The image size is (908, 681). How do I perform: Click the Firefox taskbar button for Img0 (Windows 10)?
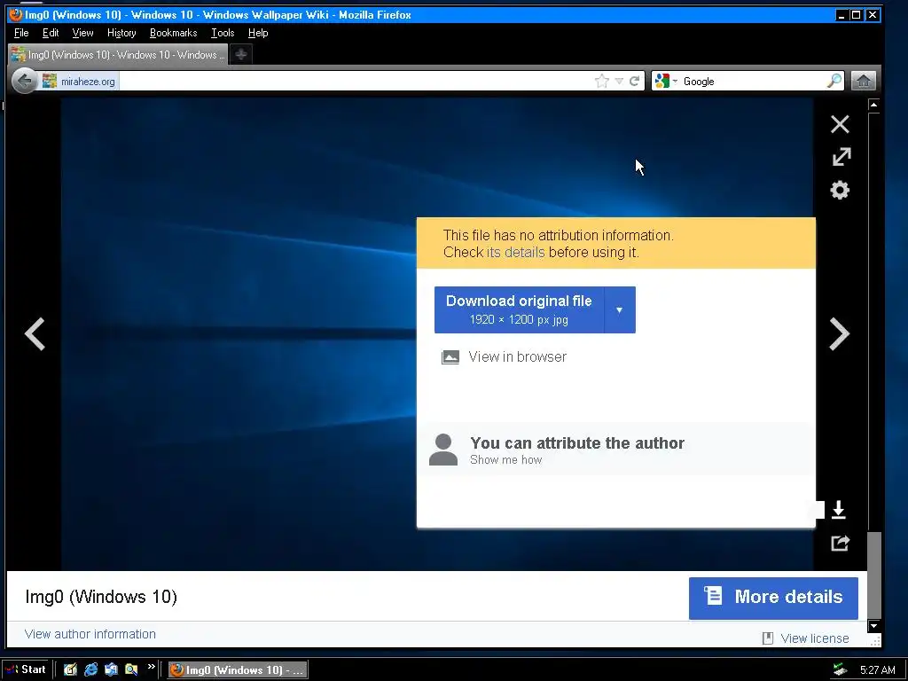point(238,670)
